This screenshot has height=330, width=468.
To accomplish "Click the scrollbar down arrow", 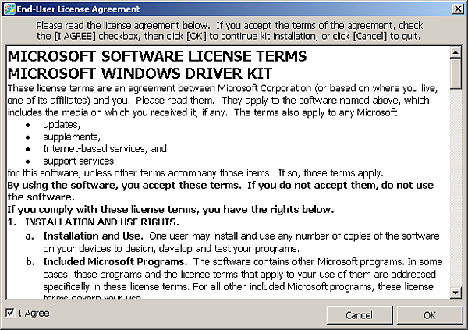I will tap(456, 292).
